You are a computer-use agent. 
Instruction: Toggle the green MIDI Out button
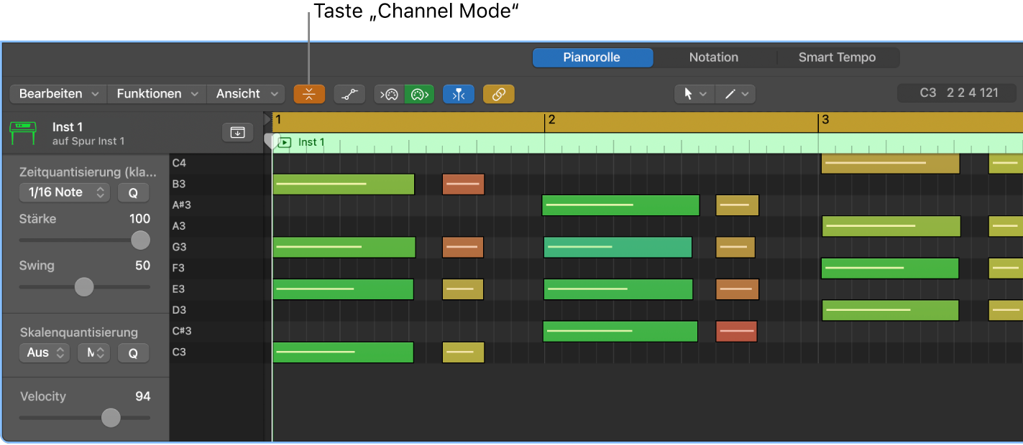coord(419,94)
